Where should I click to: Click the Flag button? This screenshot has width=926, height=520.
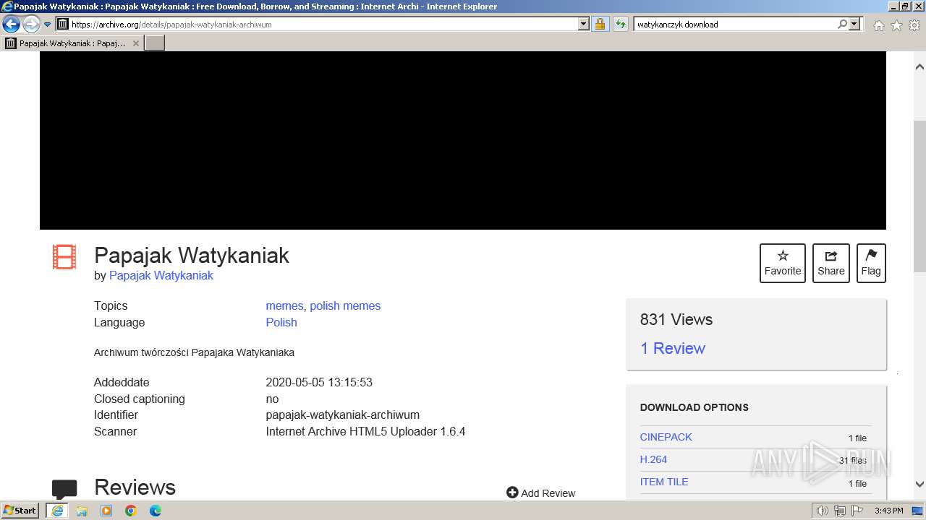click(871, 263)
